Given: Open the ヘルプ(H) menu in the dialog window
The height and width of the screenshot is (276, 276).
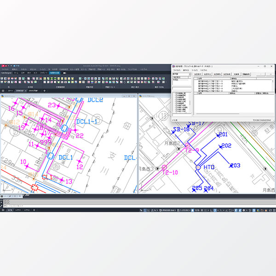Looking at the screenshot, I should (203, 70).
